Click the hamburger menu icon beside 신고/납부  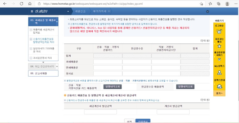(x=32, y=11)
